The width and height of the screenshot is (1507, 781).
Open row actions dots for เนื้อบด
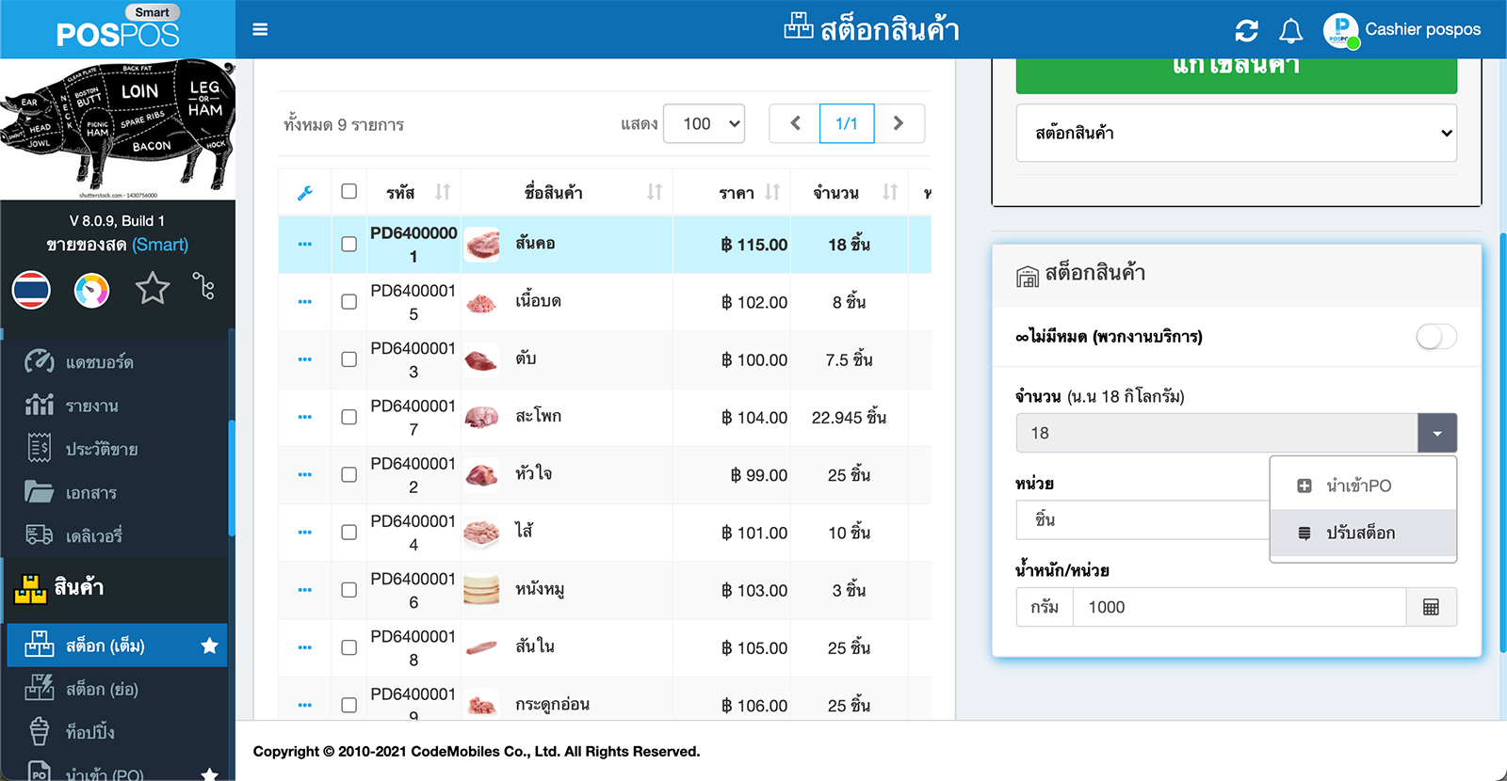click(304, 302)
